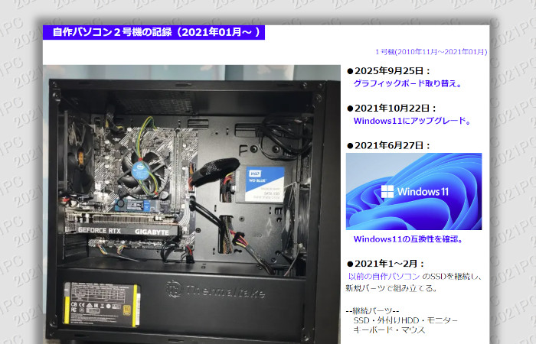This screenshot has height=344, width=536.
Task: Select the date heading 2021年10月22日
Action: (391, 109)
